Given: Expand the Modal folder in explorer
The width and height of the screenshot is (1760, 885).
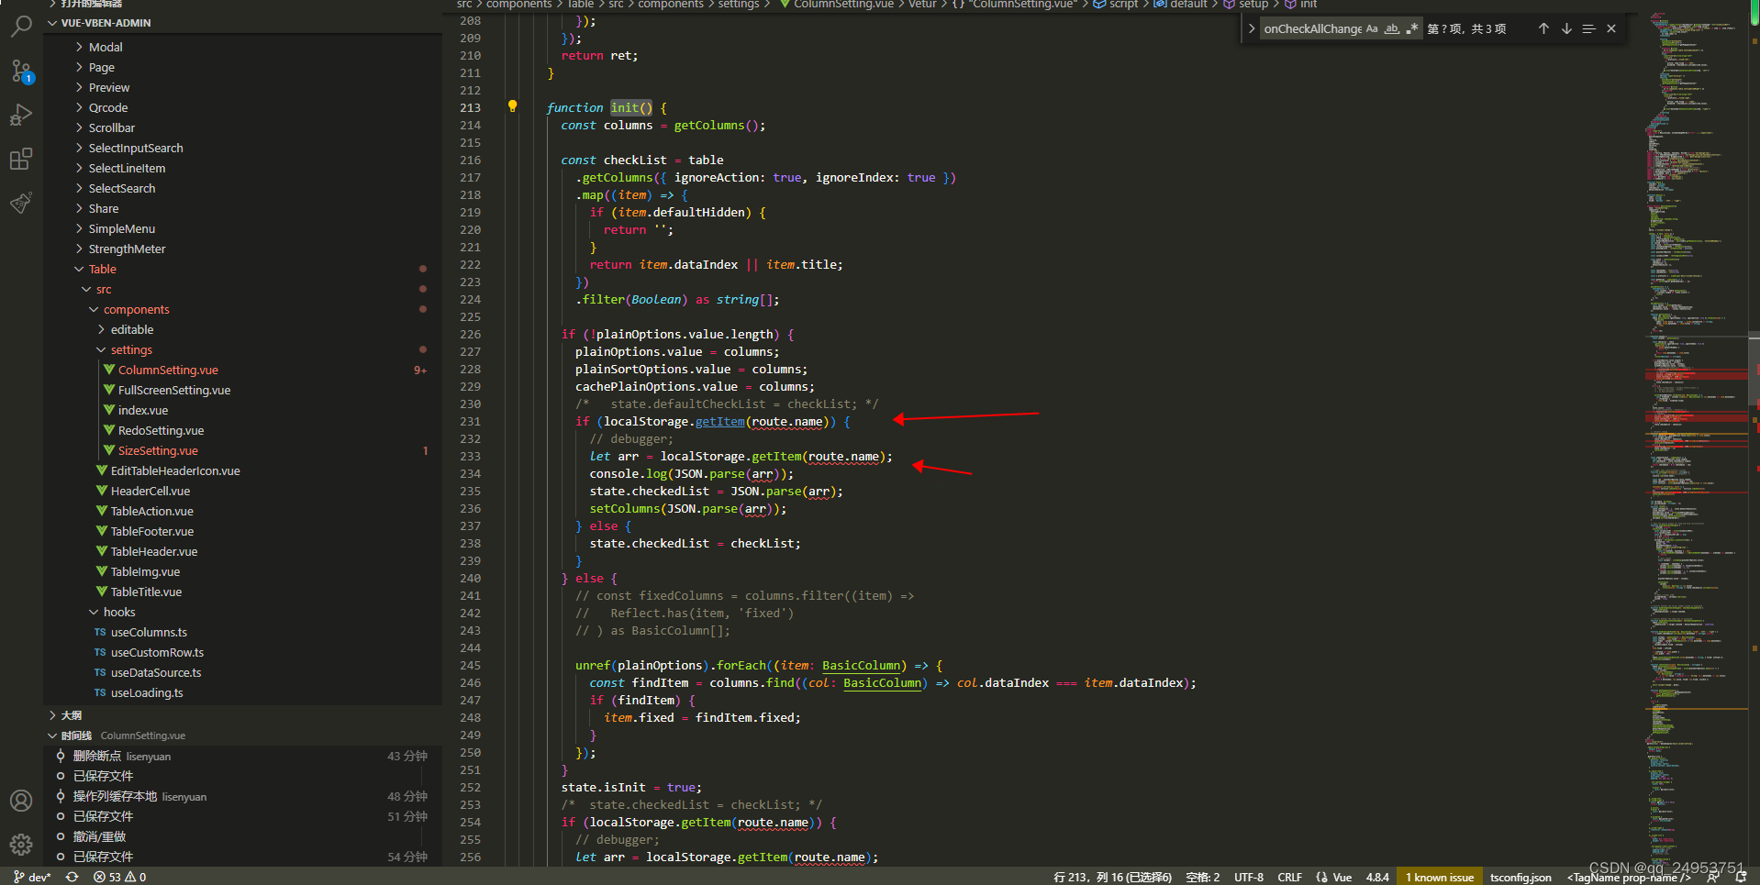Looking at the screenshot, I should 104,47.
